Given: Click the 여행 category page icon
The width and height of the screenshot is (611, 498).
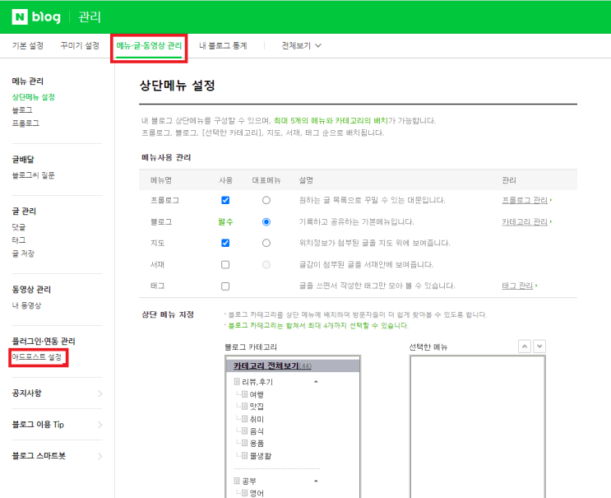Looking at the screenshot, I should pos(245,394).
